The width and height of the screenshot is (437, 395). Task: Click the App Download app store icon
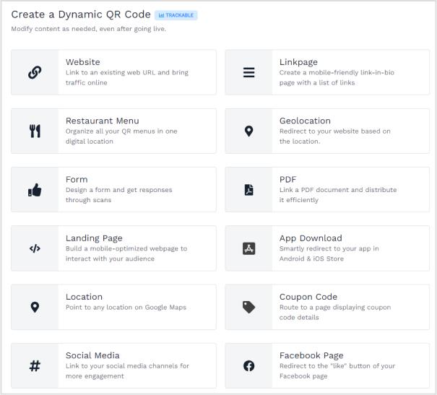[248, 248]
